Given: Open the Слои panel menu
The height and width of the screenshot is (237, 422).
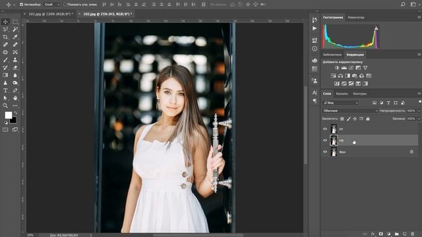Looking at the screenshot, I should coord(419,93).
